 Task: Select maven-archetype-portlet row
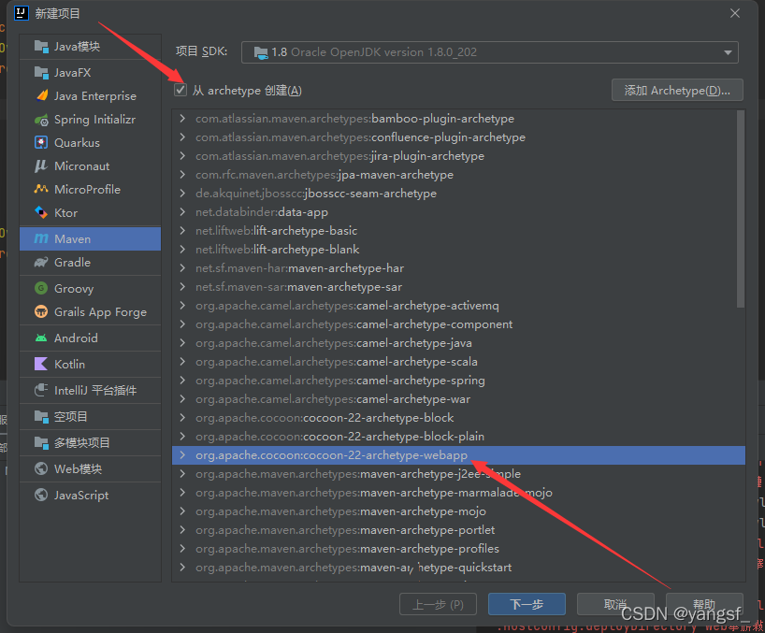point(458,529)
